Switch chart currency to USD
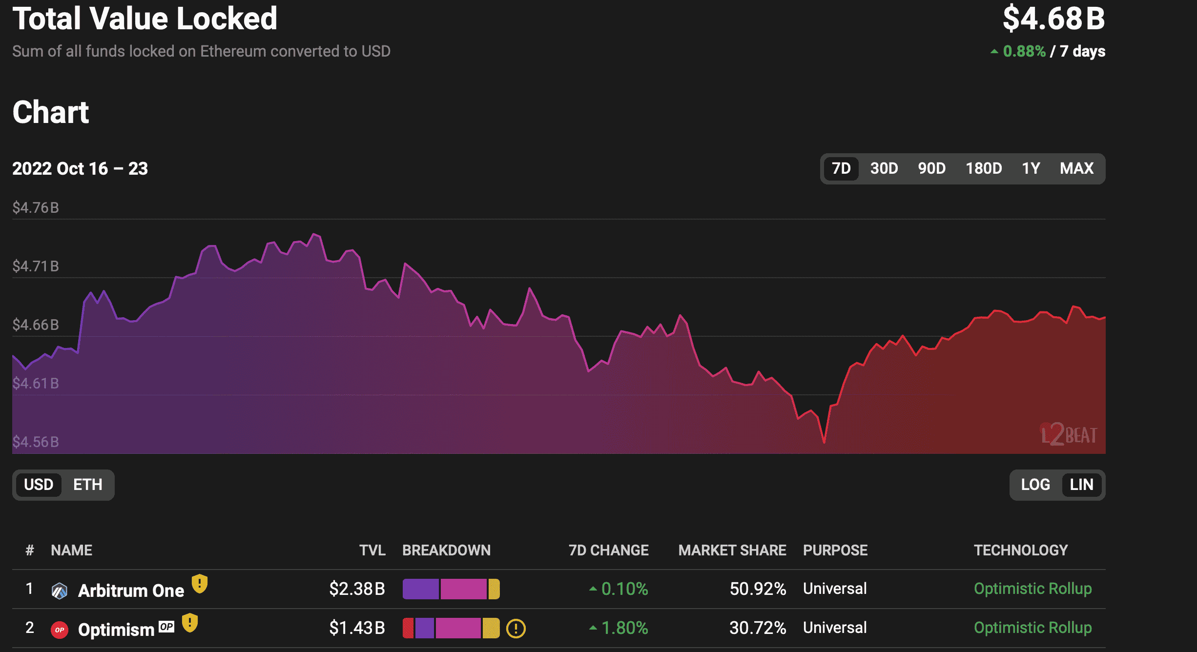This screenshot has height=652, width=1197. click(x=39, y=485)
